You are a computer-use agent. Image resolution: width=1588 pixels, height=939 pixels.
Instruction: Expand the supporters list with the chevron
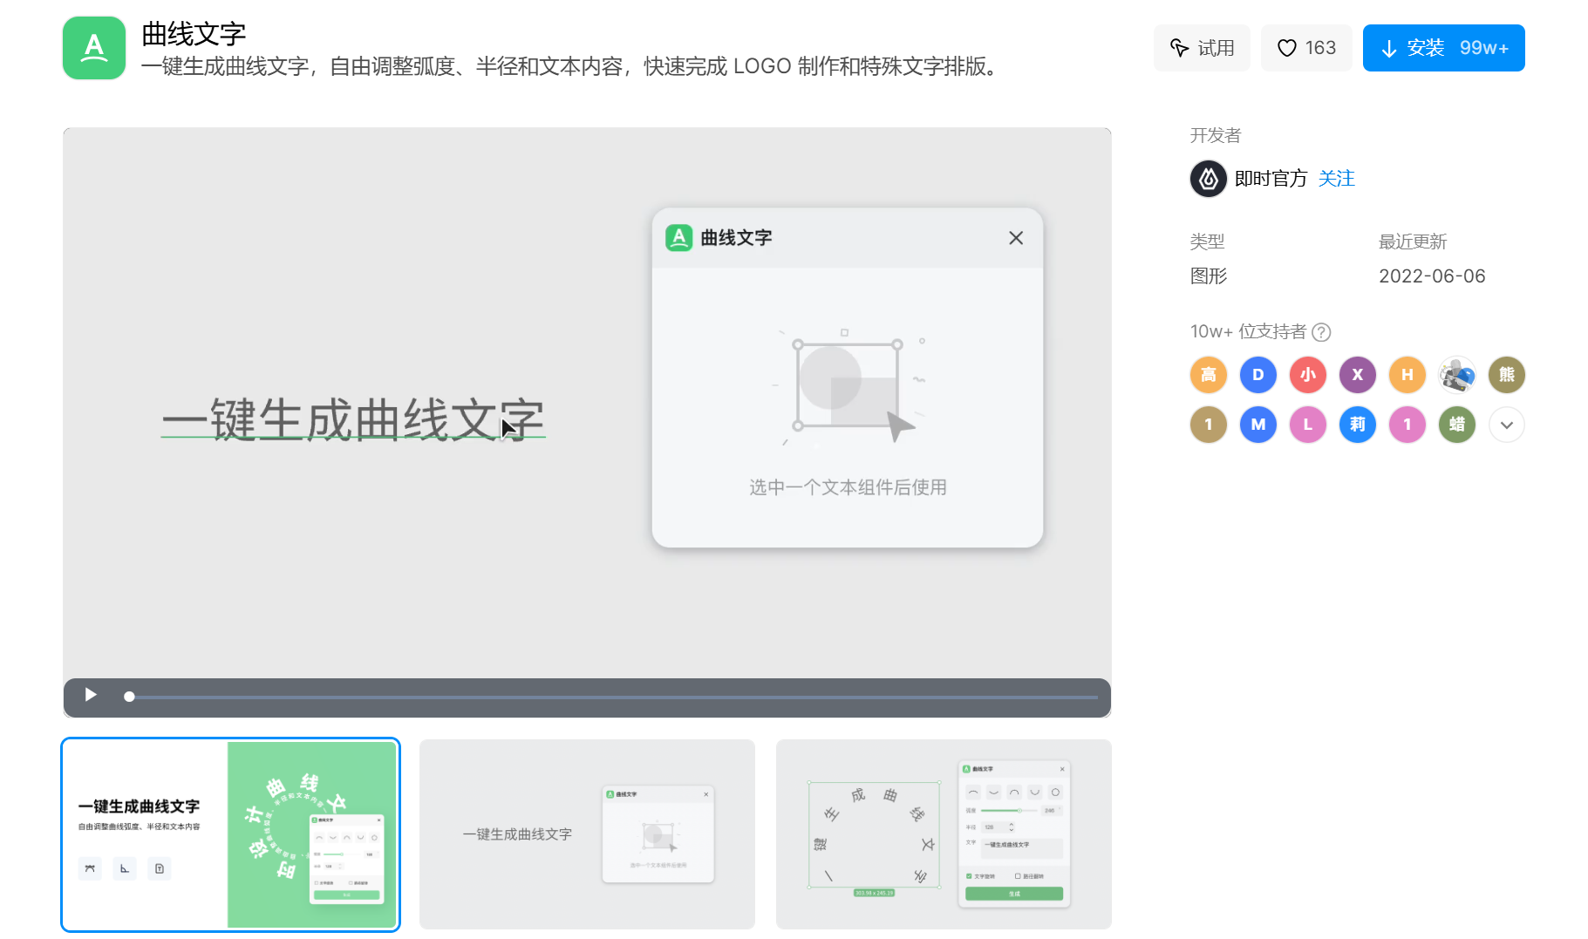[1506, 425]
